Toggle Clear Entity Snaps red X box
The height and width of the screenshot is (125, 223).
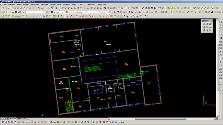111,16
